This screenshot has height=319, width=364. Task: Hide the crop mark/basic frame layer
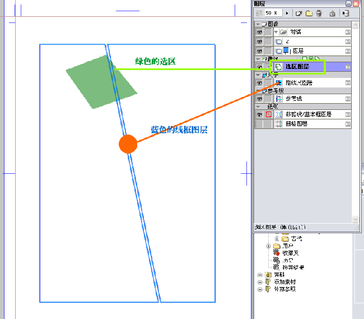tap(259, 114)
